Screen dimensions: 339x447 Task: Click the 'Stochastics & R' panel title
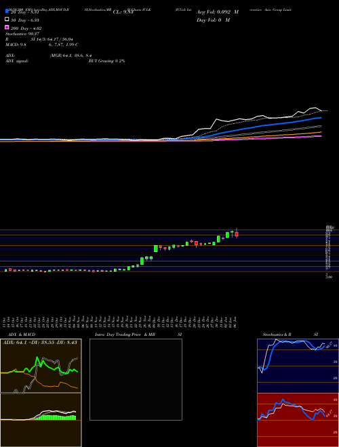click(277, 335)
